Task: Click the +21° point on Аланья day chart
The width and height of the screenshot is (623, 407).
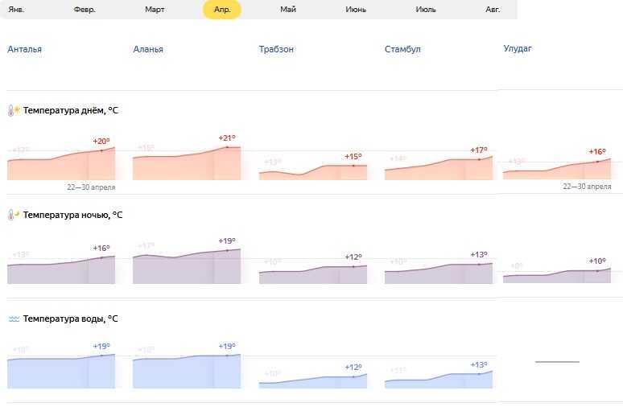Action: click(x=227, y=147)
